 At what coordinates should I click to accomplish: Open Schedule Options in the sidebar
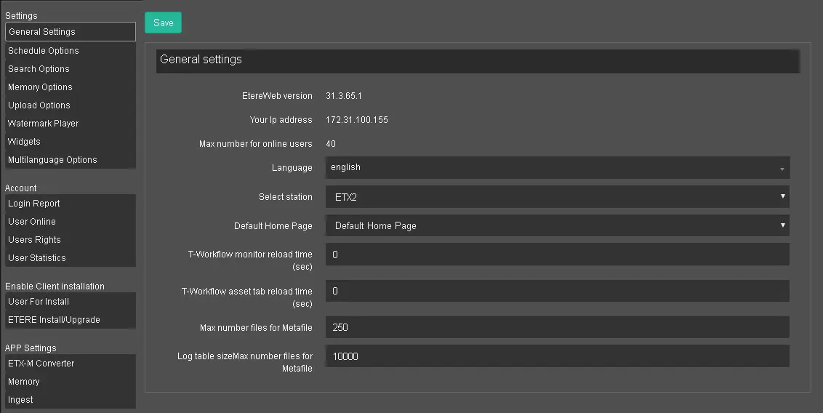click(x=44, y=51)
